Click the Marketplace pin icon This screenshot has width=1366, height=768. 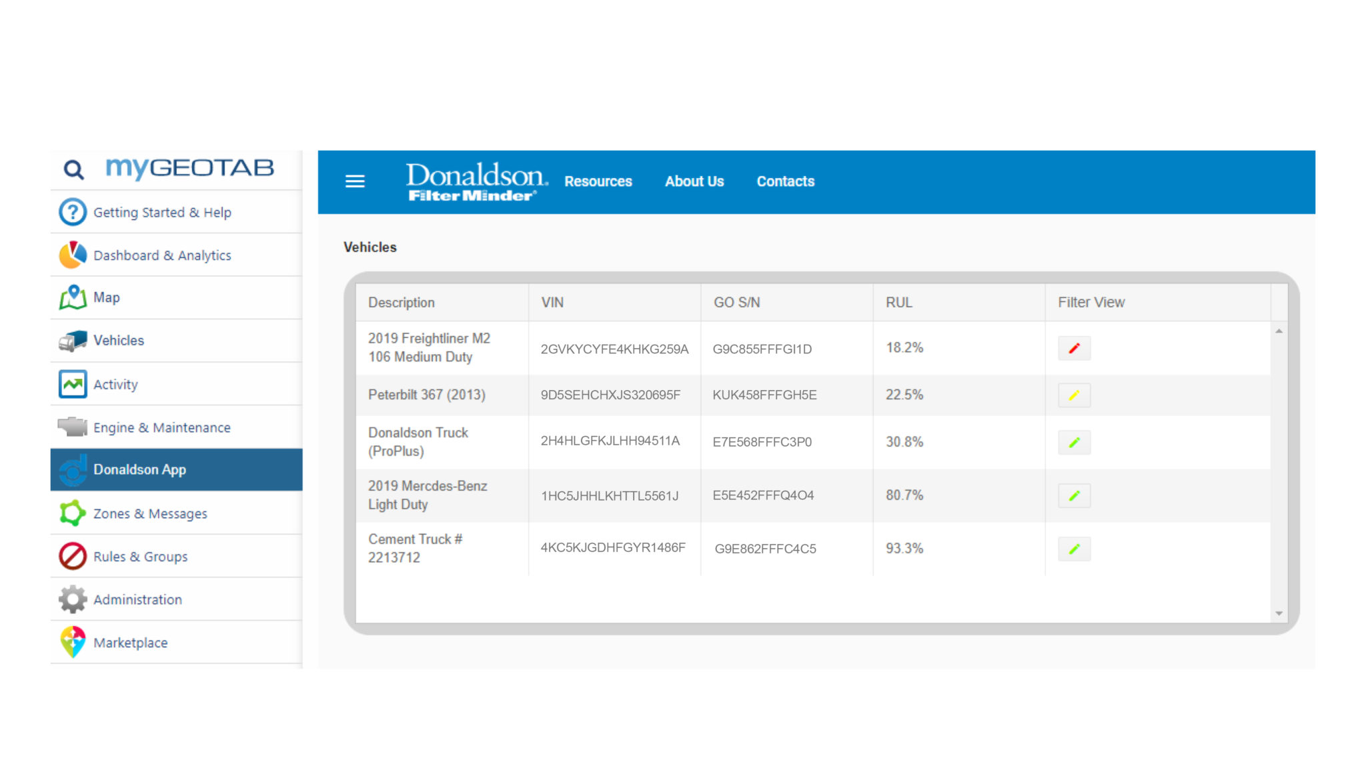pyautogui.click(x=73, y=642)
